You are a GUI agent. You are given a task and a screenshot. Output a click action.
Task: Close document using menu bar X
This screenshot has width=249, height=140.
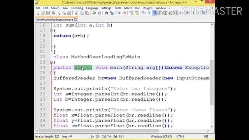click(x=212, y=8)
